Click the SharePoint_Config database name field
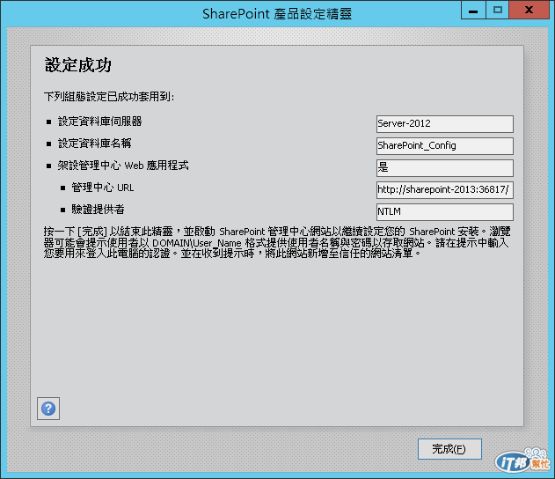Screen dimensions: 555x479 pos(445,145)
